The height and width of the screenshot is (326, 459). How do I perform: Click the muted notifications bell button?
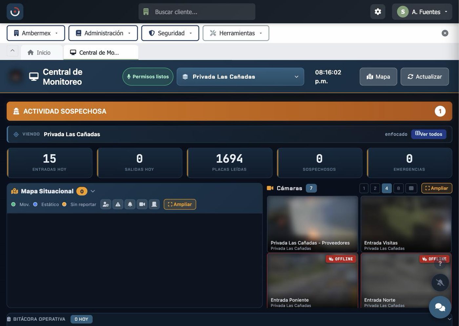440,282
